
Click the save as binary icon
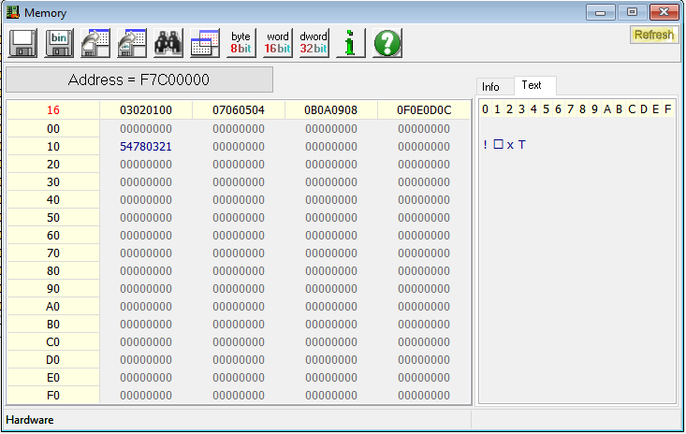pyautogui.click(x=60, y=43)
